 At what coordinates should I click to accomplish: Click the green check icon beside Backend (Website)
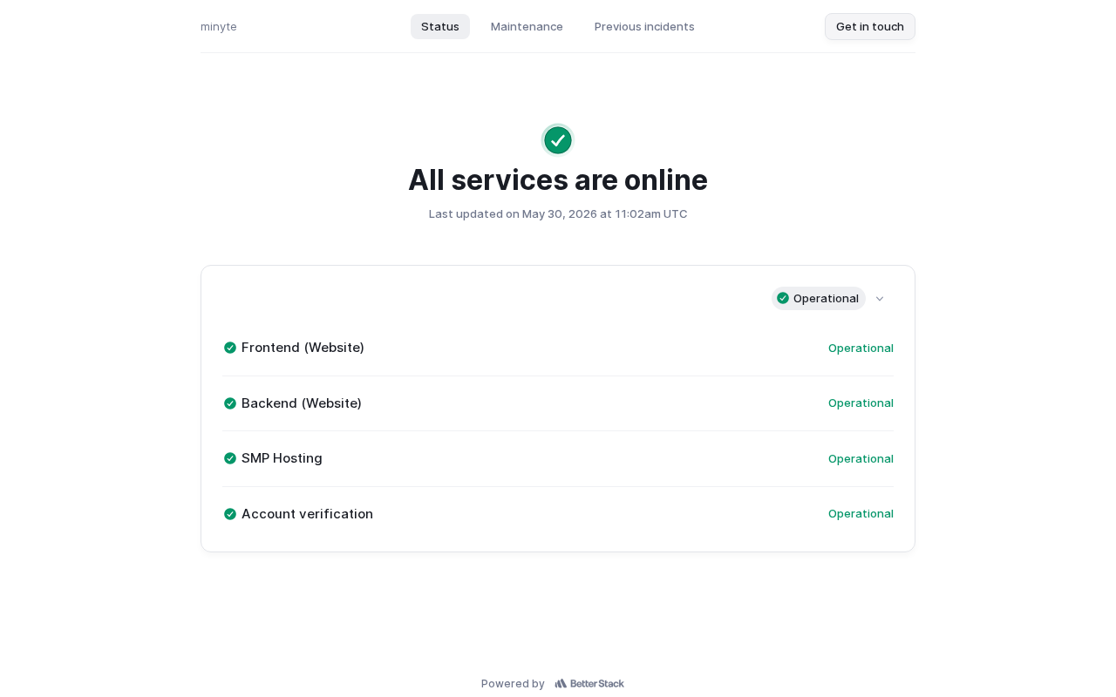click(230, 403)
